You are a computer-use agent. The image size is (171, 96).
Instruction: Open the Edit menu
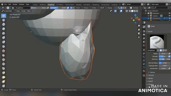[x=10, y=4]
